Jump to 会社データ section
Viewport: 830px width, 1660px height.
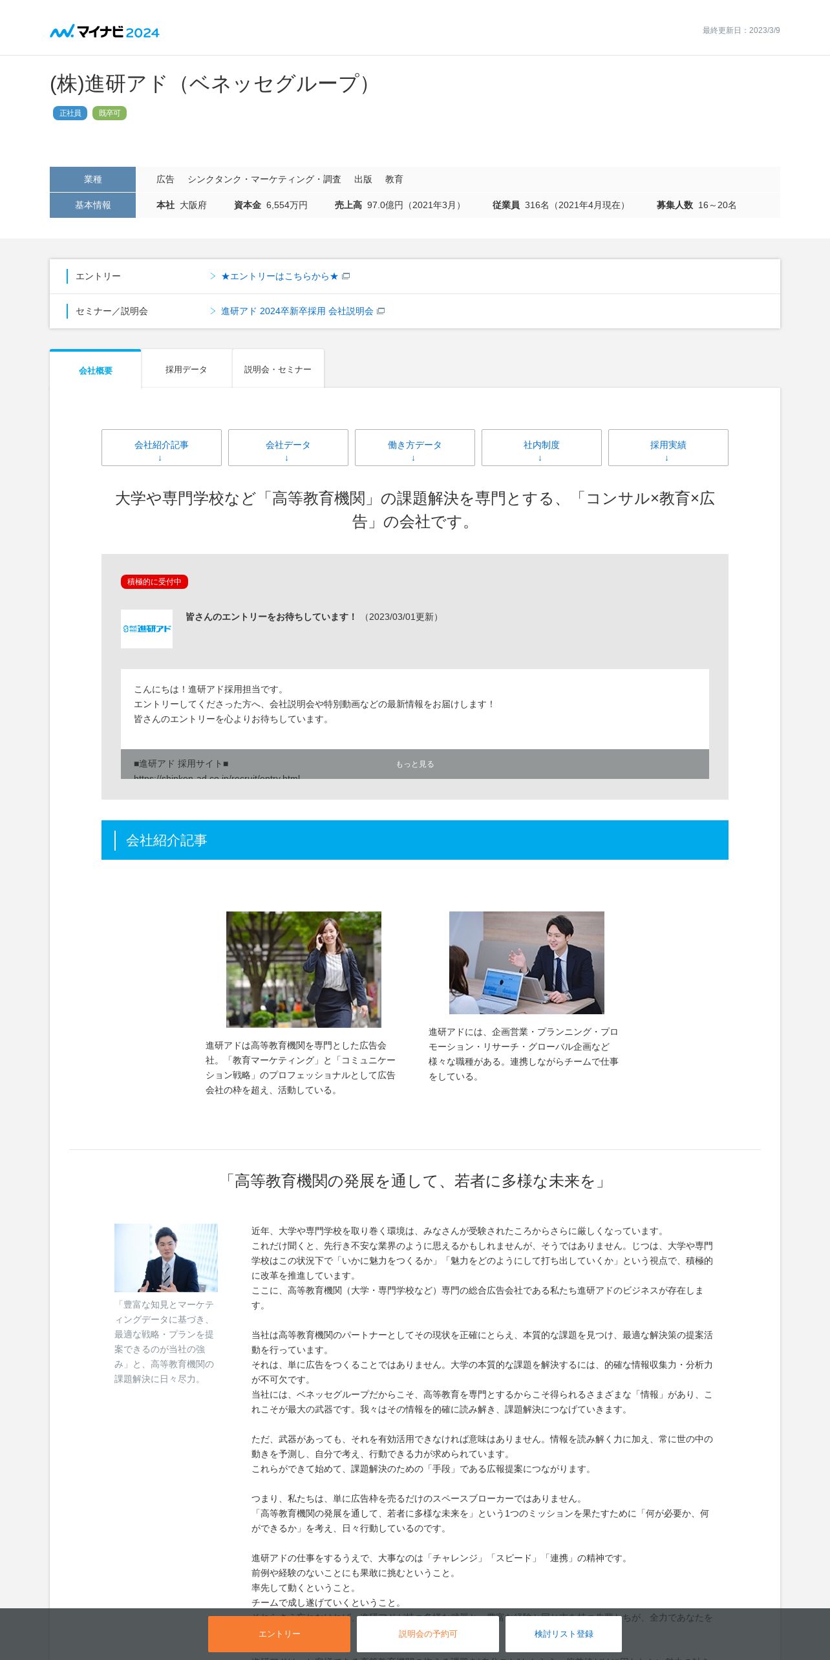[288, 447]
